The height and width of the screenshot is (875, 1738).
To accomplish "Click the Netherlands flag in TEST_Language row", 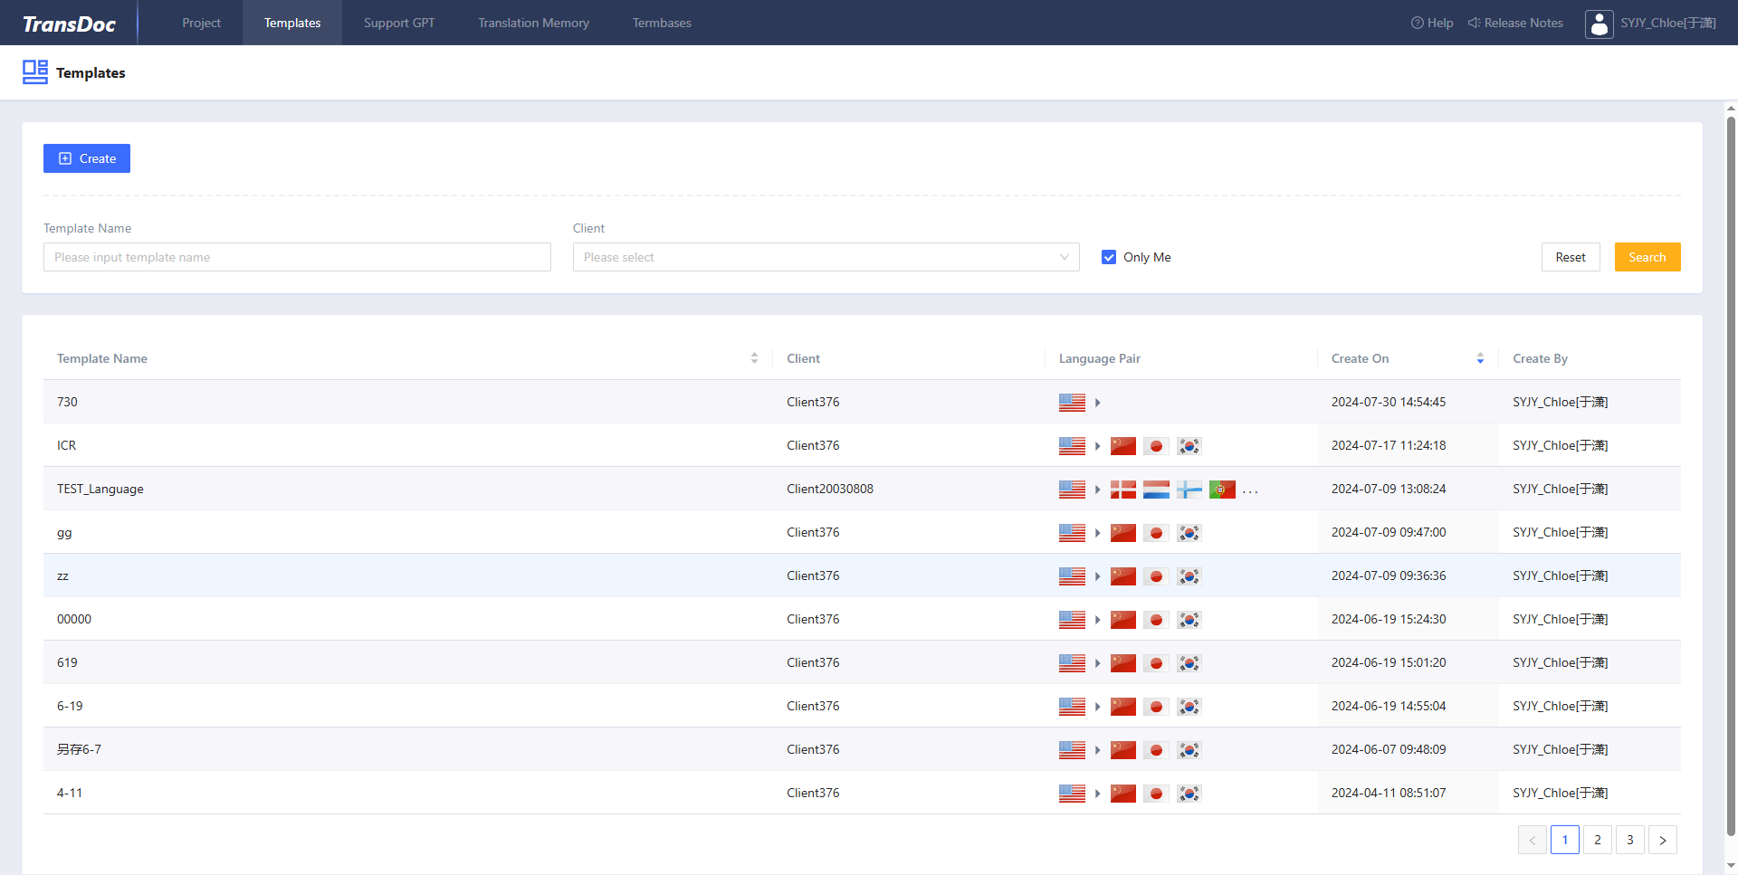I will click(x=1156, y=490).
